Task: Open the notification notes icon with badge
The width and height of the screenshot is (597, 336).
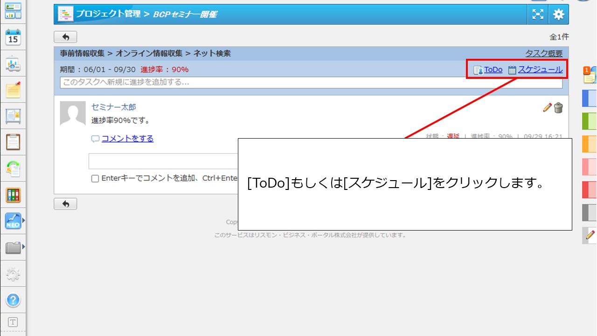Action: click(590, 75)
